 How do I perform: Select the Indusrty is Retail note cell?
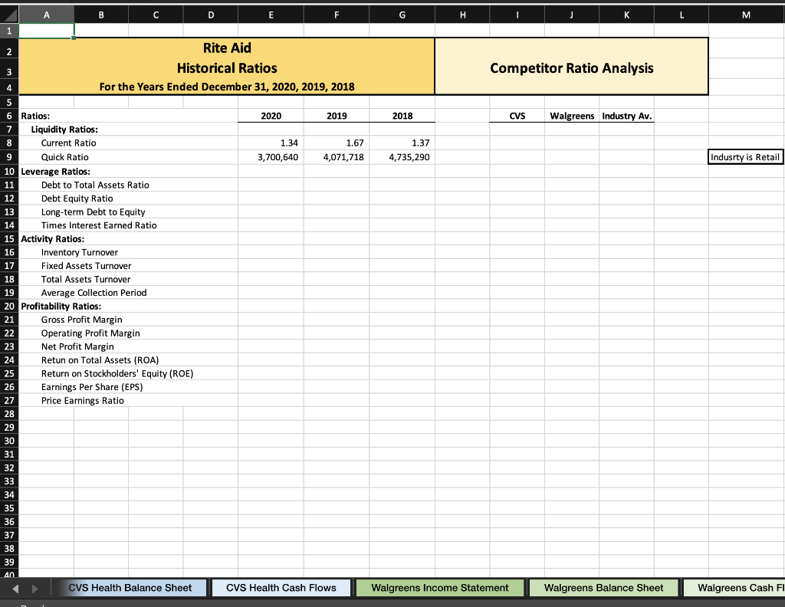pos(745,156)
